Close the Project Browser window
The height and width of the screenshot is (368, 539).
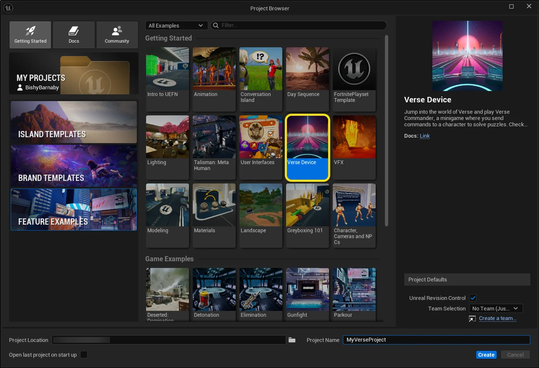[x=529, y=6]
